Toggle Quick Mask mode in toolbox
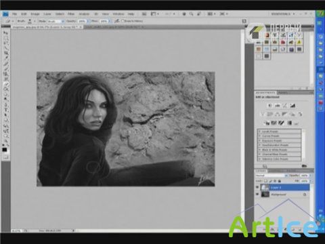 [6, 157]
